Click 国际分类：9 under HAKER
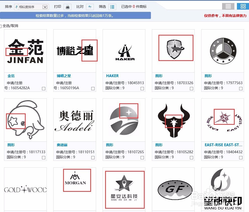 115,88
